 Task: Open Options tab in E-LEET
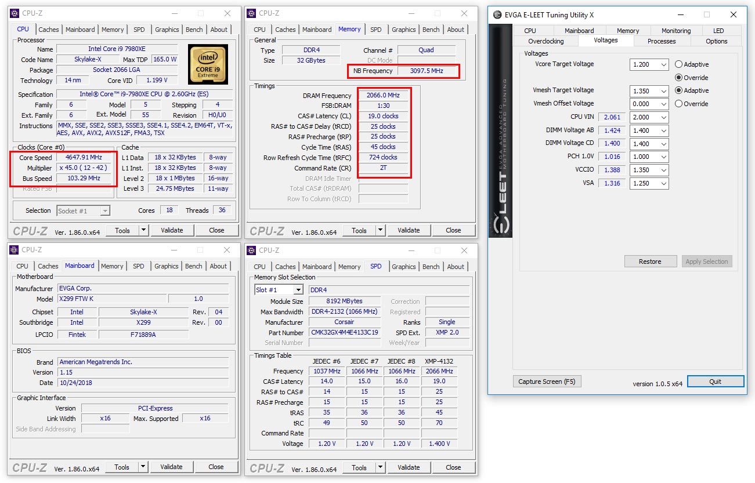click(x=717, y=41)
